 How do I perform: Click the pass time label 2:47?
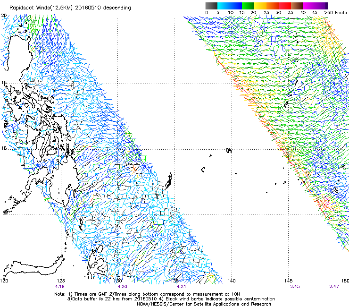pyautogui.click(x=334, y=287)
